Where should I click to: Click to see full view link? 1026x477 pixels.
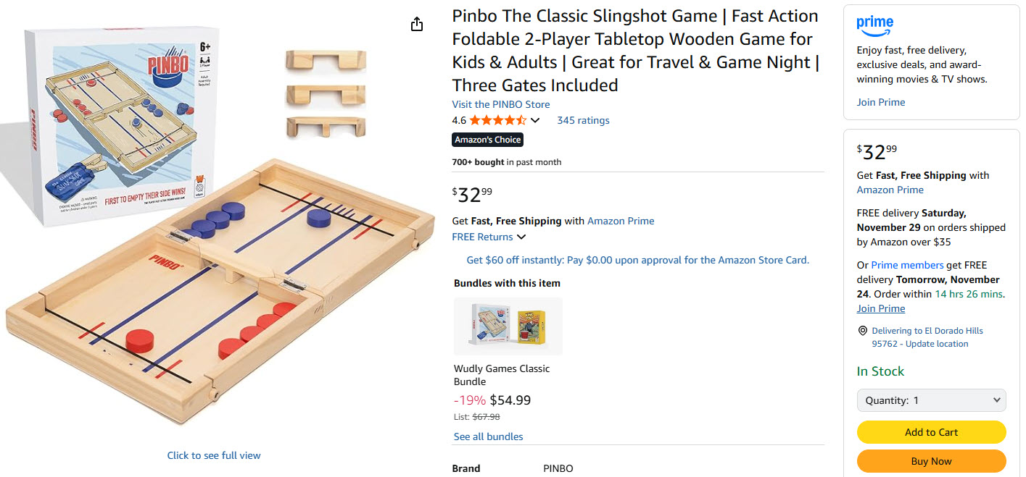(x=214, y=455)
